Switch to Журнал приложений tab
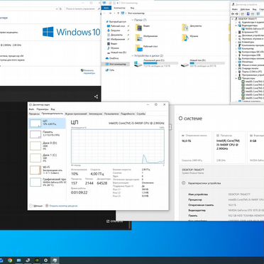The height and width of the screenshot is (264, 264). [x=76, y=114]
